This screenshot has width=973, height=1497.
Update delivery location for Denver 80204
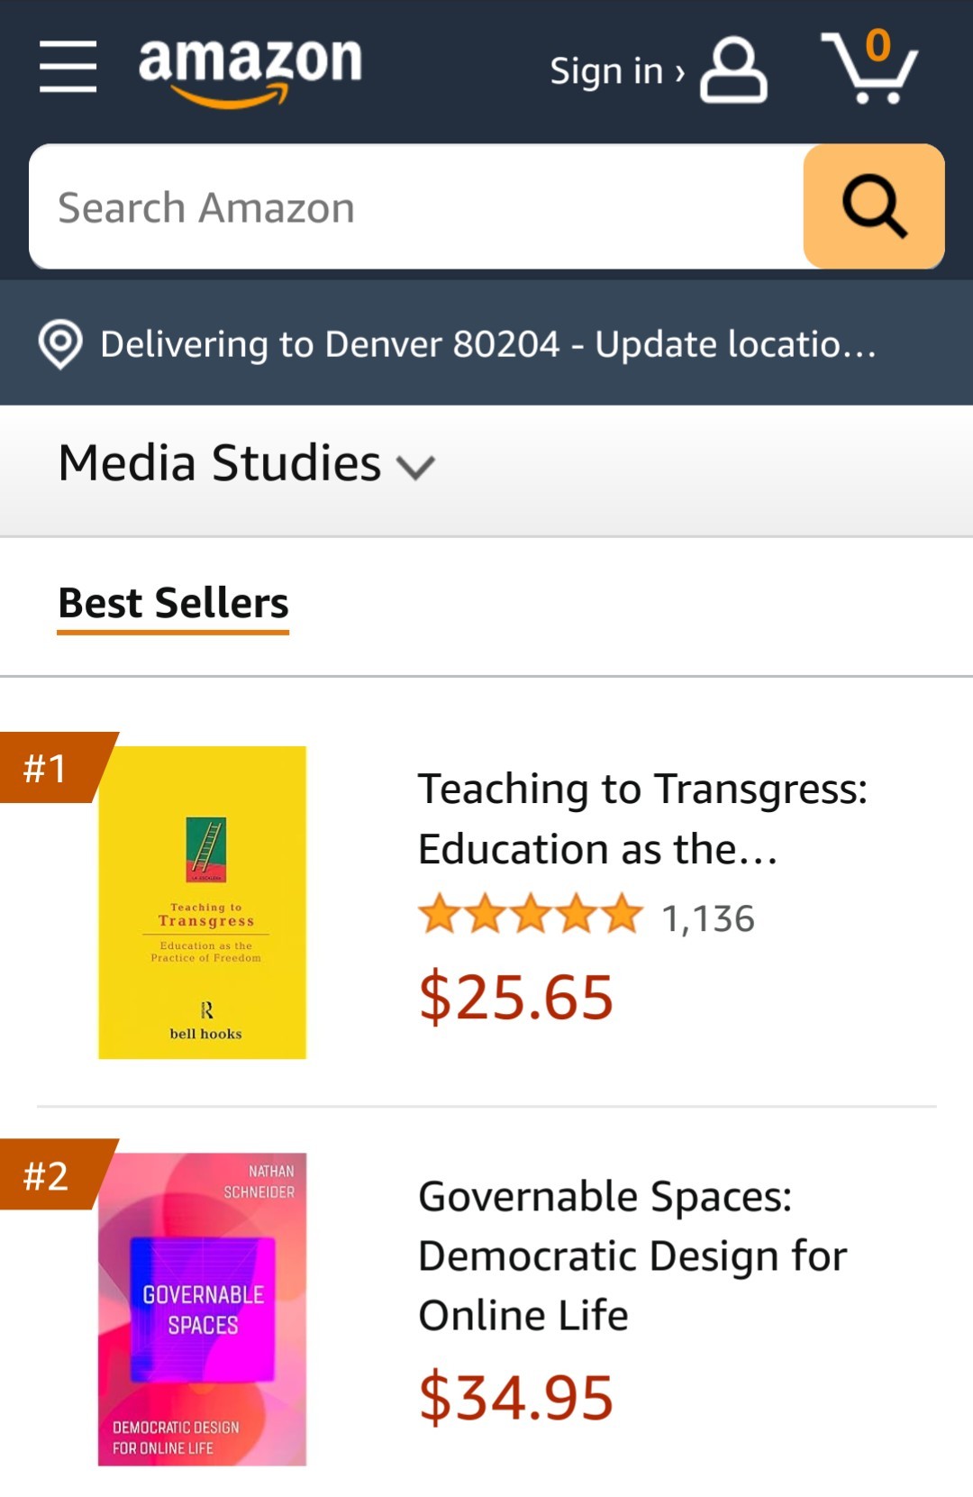[x=486, y=344]
